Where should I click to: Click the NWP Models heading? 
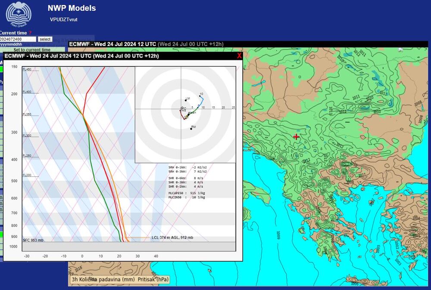72,8
